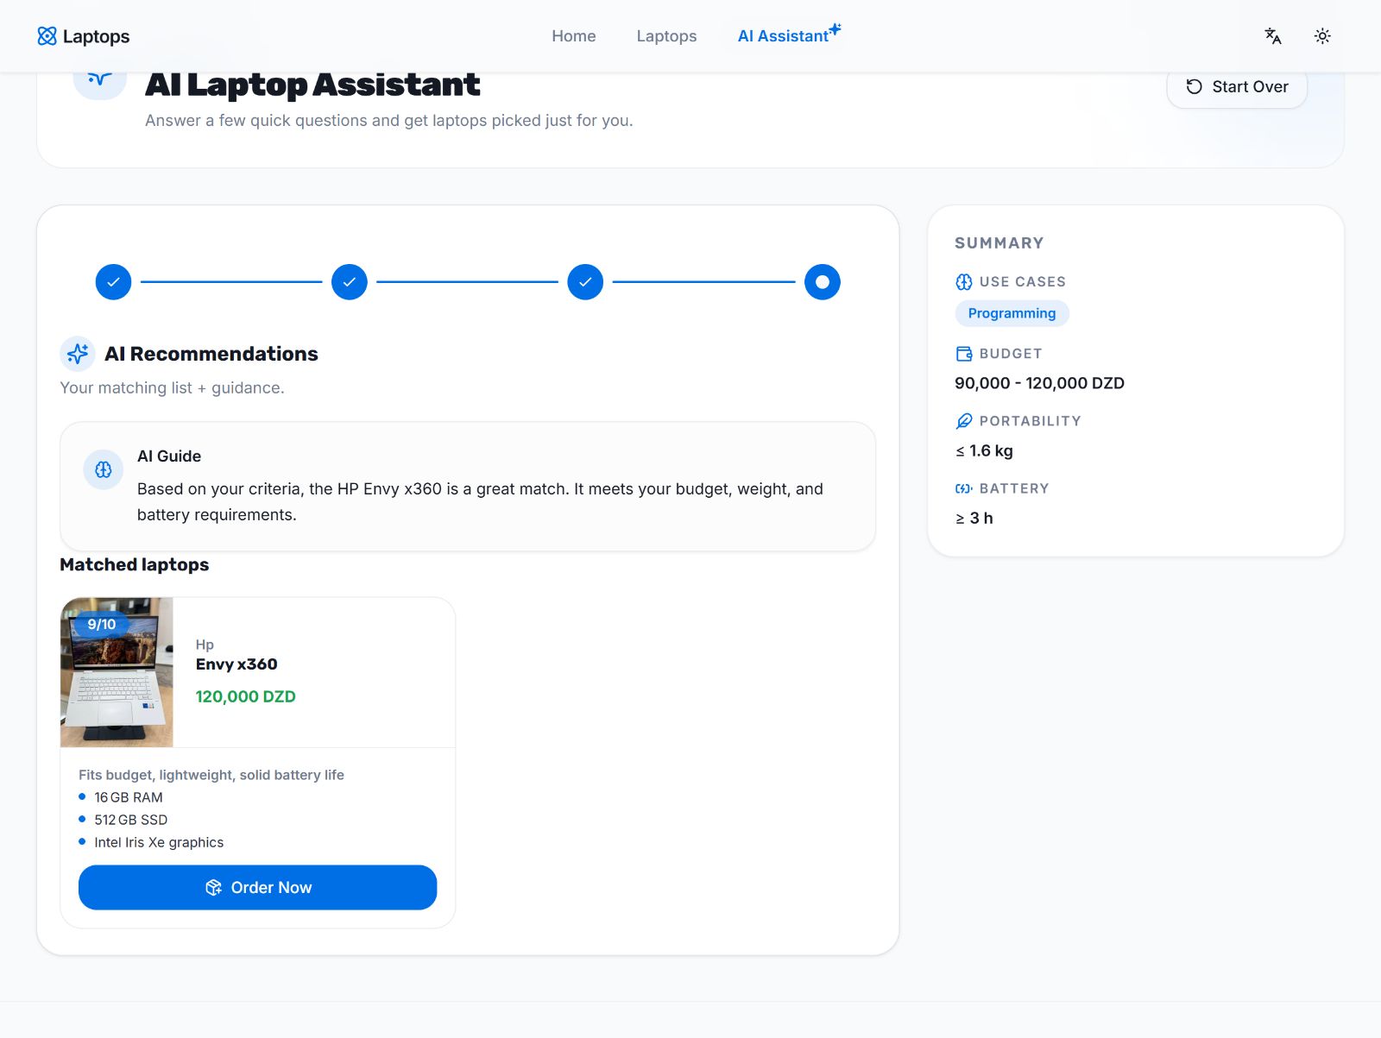Viewport: 1381px width, 1038px height.
Task: Select the current fourth step indicator
Action: point(823,282)
